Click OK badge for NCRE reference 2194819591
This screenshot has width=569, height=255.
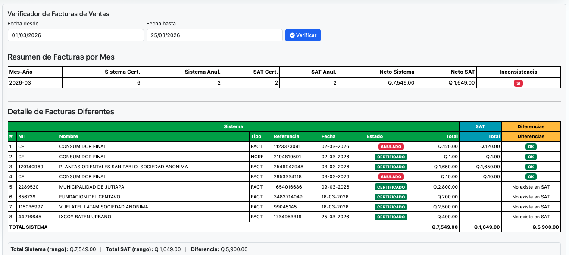(531, 157)
